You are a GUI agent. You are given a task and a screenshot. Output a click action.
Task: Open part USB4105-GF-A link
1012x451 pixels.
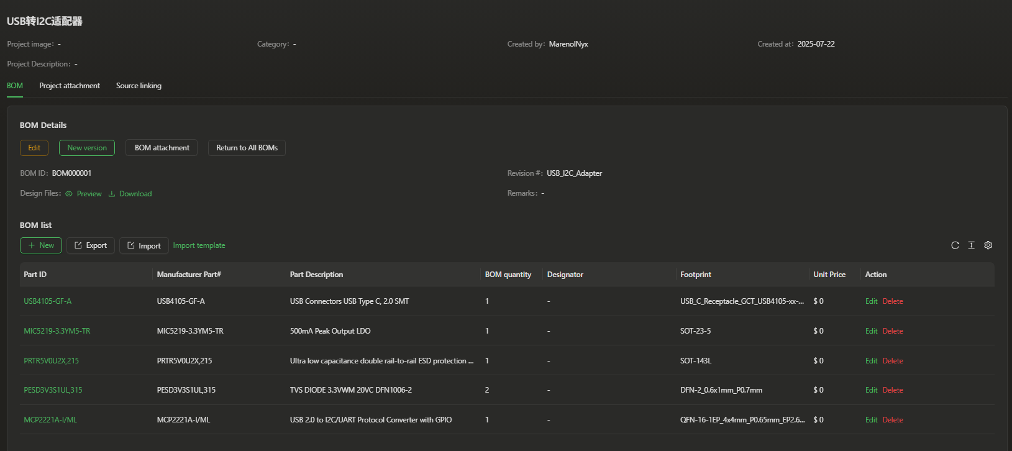tap(48, 301)
